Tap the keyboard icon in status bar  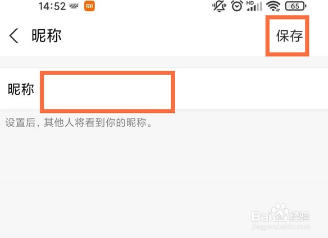tap(74, 6)
